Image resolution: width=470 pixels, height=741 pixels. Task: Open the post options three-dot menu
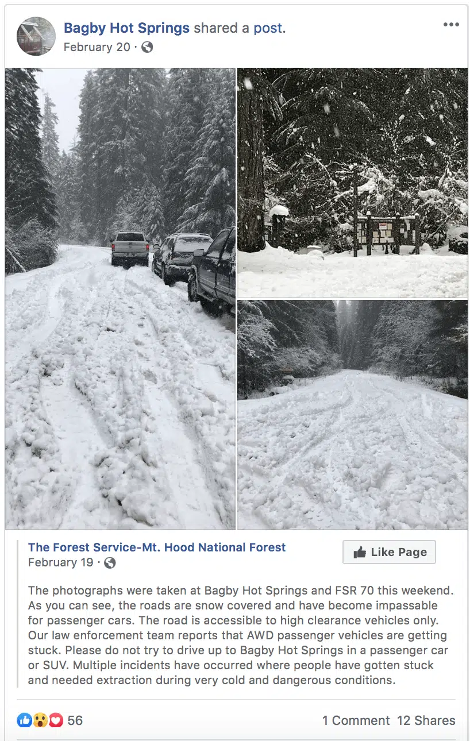point(451,25)
